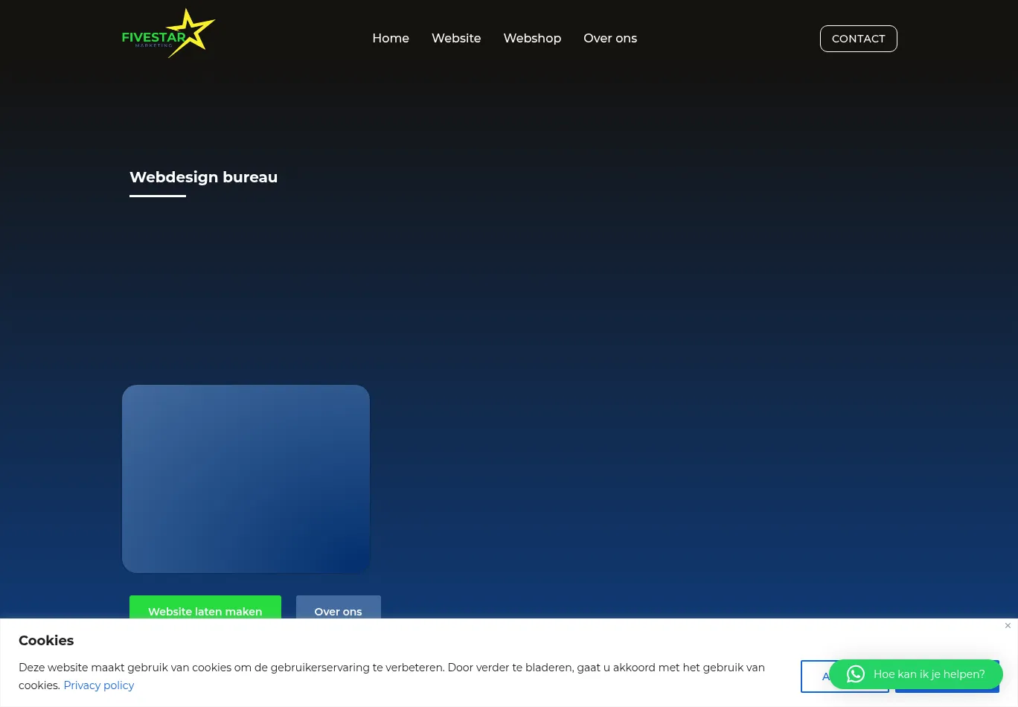Click the 'Hoe kan ik je helpen?' chat text
Viewport: 1018px width, 707px height.
(929, 674)
